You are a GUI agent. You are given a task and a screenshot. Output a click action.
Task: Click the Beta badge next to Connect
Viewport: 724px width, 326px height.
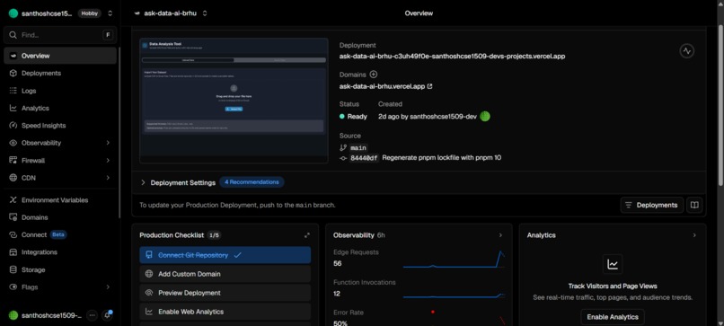(58, 234)
